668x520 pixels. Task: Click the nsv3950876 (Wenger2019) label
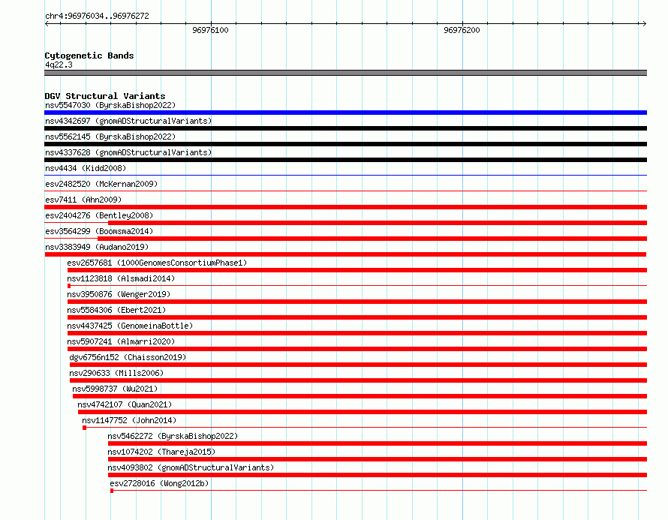[x=119, y=294]
